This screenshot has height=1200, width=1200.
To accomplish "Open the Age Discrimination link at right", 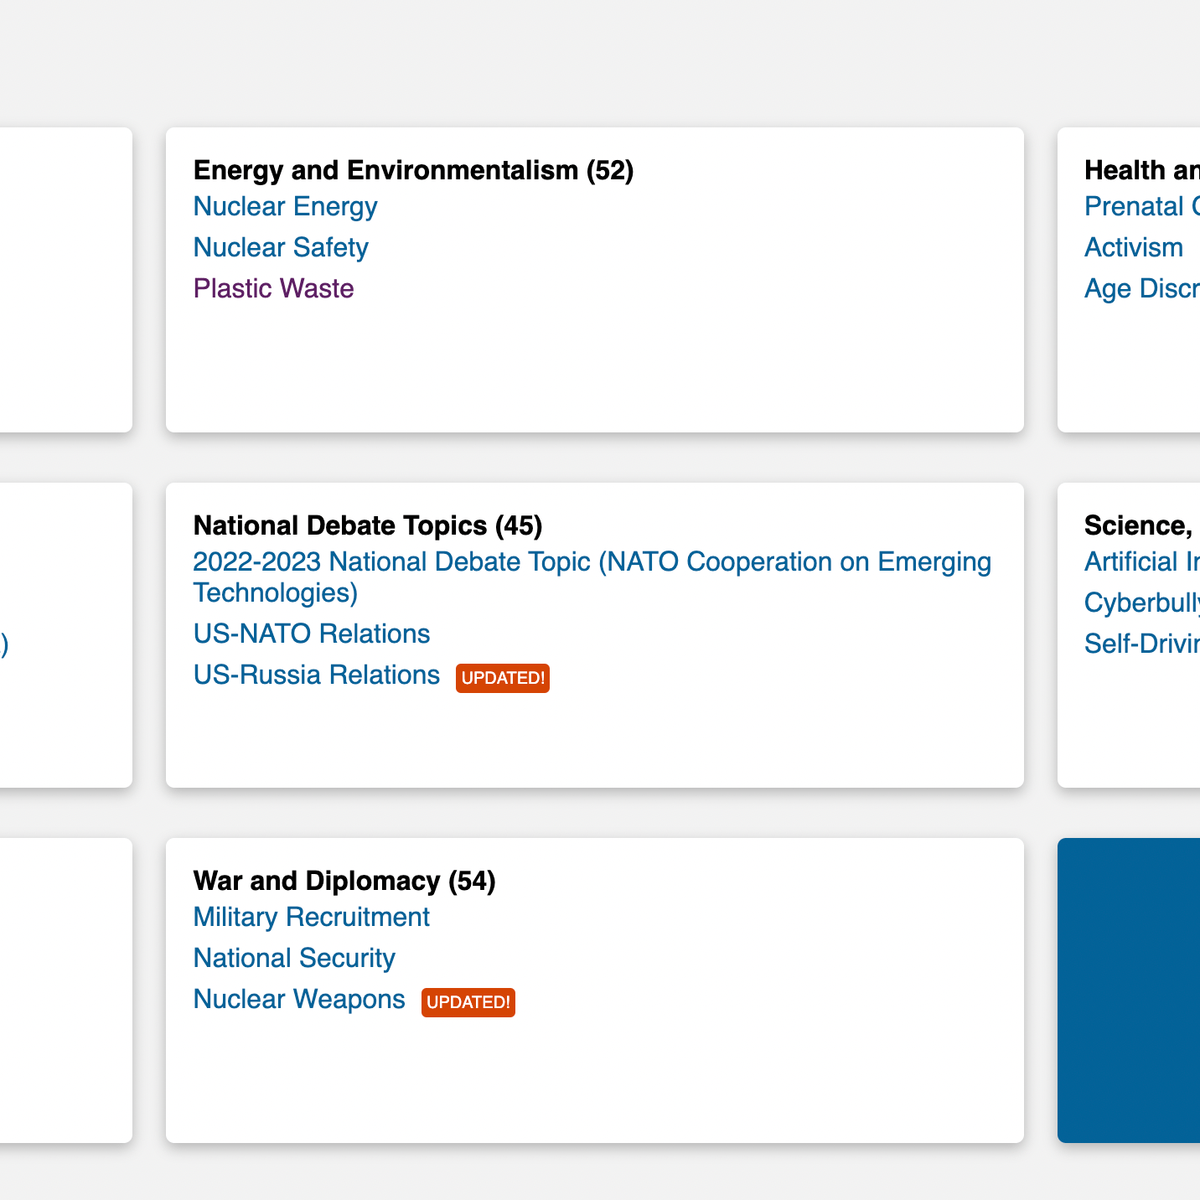I will click(x=1141, y=289).
